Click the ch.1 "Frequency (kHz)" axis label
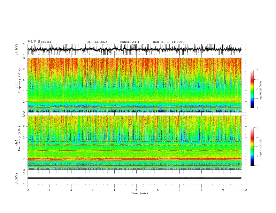The image size is (276, 213). pyautogui.click(x=20, y=81)
